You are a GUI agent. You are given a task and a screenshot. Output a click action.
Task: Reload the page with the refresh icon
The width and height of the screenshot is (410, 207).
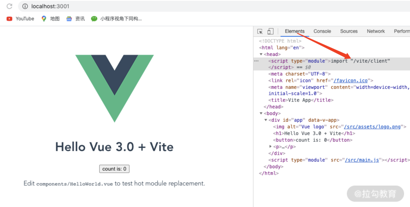click(10, 6)
